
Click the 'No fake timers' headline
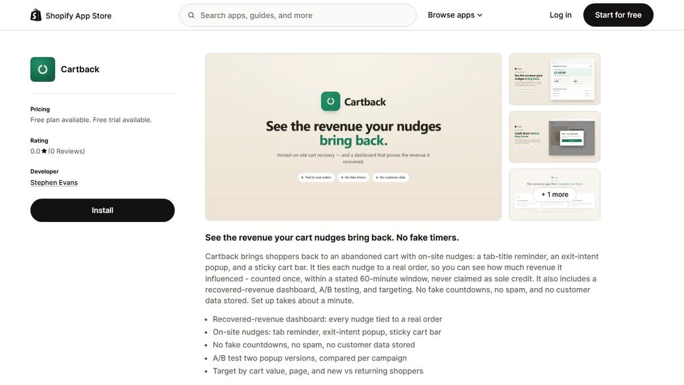click(x=332, y=237)
